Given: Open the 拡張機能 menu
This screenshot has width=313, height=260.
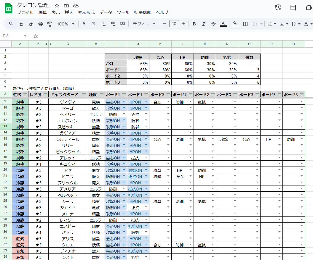Looking at the screenshot, I should coord(143,12).
